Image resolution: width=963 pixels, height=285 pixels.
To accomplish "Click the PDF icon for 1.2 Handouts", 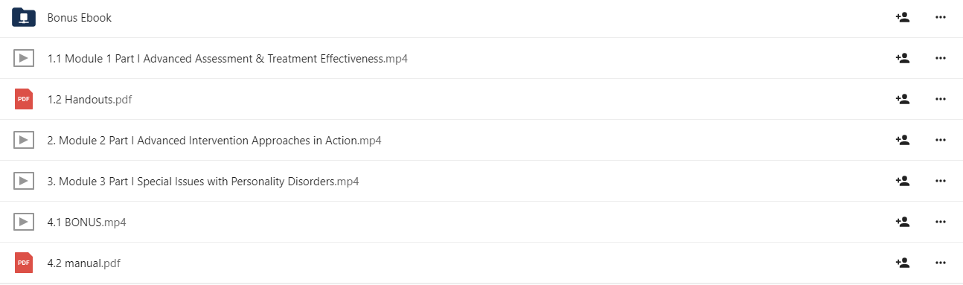I will [x=24, y=99].
